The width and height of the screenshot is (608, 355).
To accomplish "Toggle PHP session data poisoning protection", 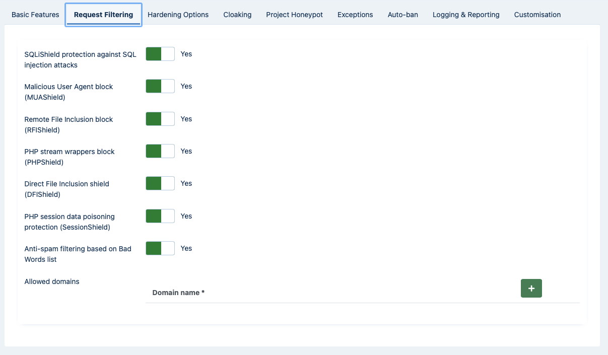I will (160, 216).
